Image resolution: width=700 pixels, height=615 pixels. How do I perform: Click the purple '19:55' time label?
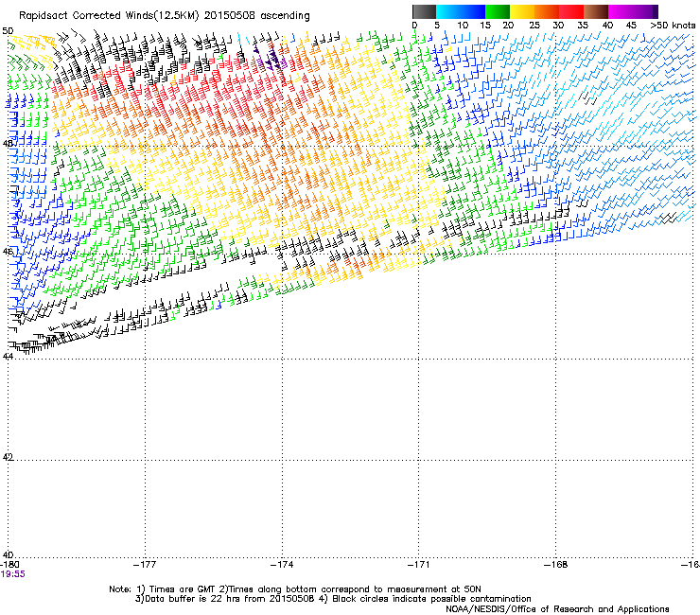click(x=12, y=574)
